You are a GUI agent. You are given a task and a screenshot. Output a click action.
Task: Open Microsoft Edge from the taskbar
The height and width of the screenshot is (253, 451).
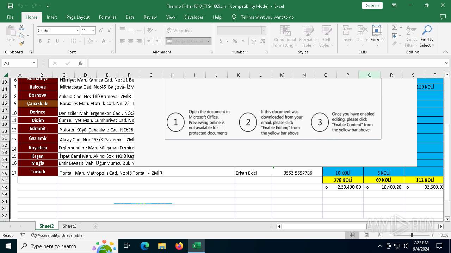[145, 246]
